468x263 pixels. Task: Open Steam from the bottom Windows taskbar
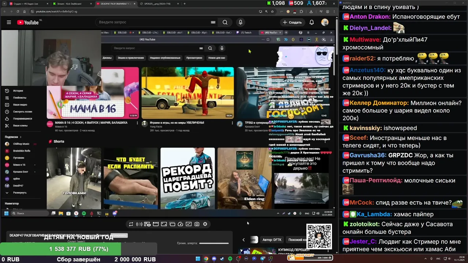click(222, 259)
